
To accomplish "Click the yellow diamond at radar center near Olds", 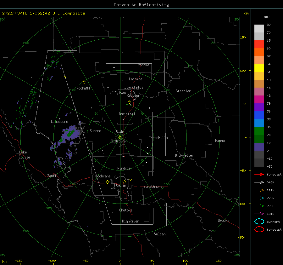I will click(x=120, y=137).
